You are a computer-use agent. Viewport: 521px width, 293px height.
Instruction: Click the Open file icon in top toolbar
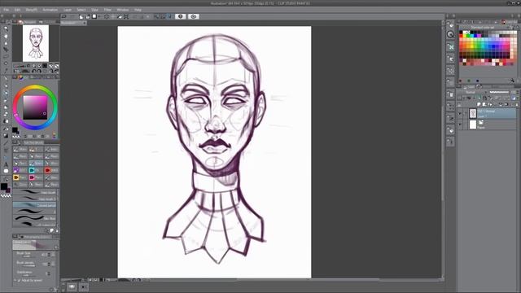tap(88, 16)
